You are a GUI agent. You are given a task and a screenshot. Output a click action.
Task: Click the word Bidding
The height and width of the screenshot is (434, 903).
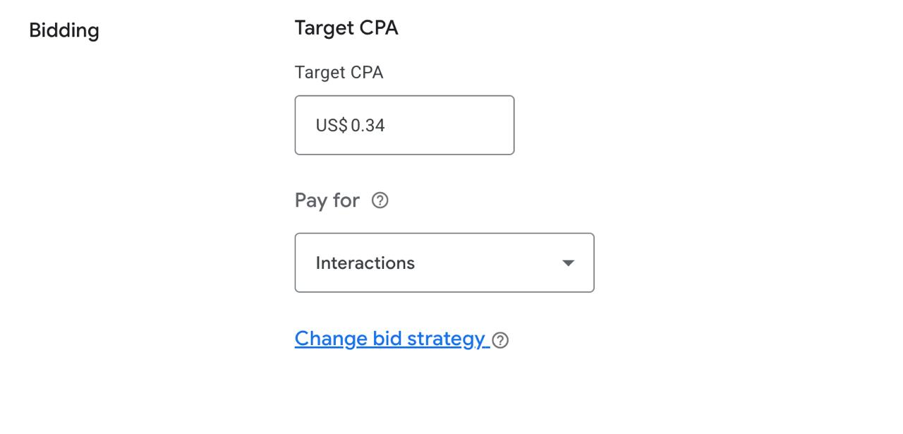[x=63, y=30]
